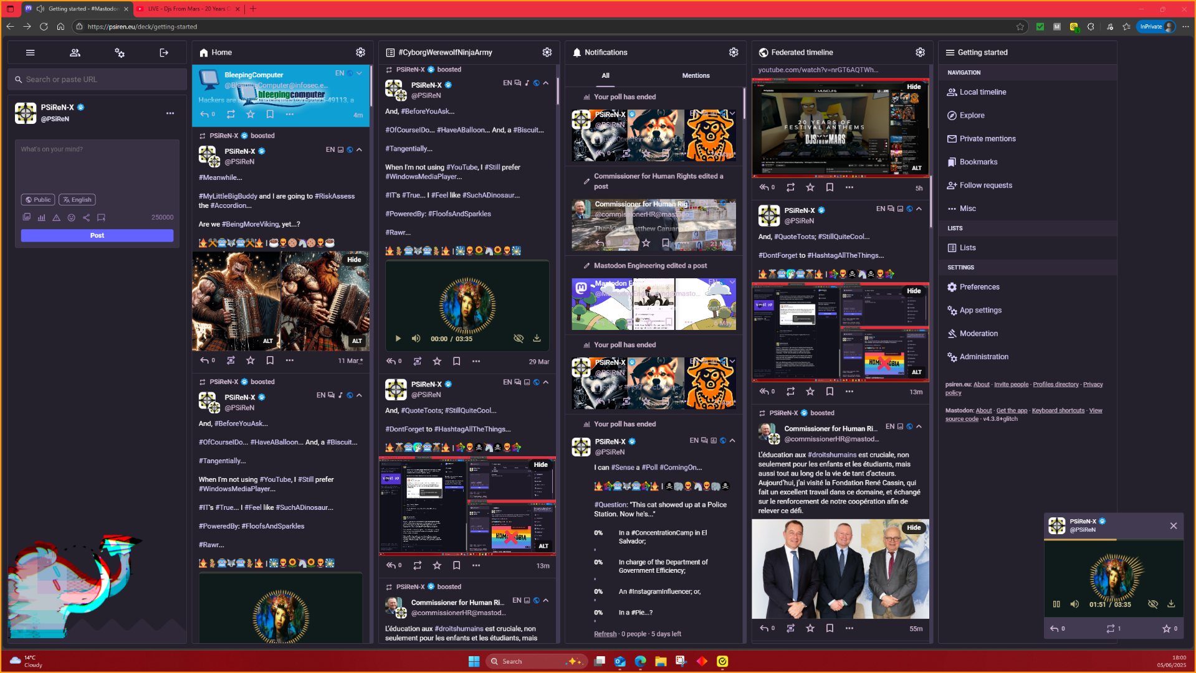Screen dimensions: 1196x673
Task: Switch to the Mentions tab in Notifications
Action: point(696,75)
